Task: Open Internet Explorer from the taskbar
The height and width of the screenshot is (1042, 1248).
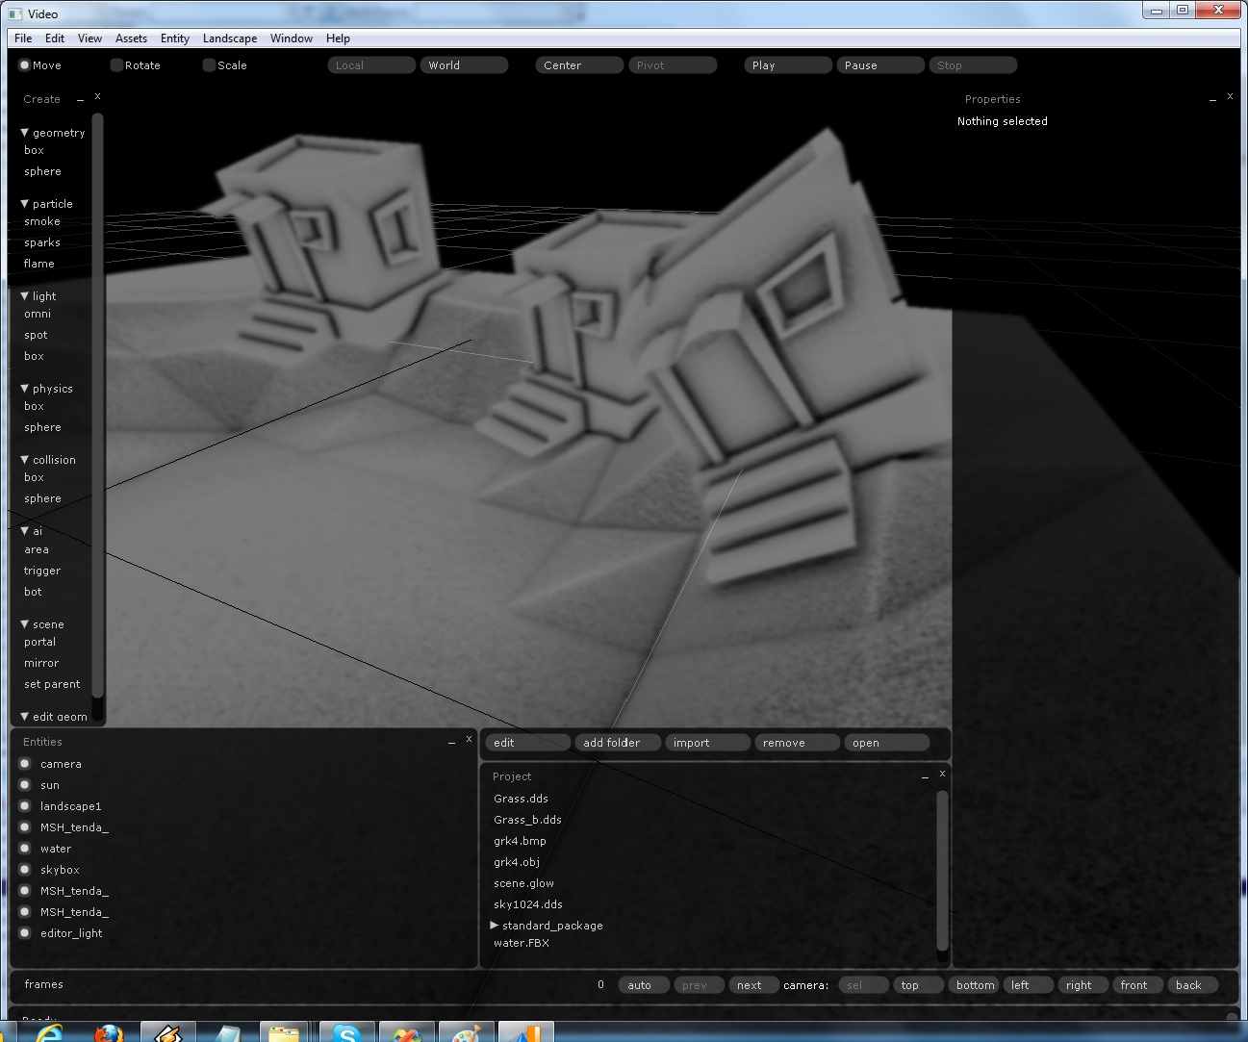Action: pos(48,1032)
